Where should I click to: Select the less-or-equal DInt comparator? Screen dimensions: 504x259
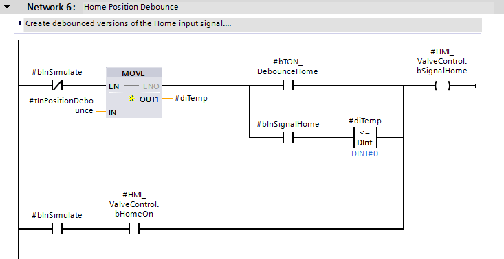pyautogui.click(x=365, y=138)
